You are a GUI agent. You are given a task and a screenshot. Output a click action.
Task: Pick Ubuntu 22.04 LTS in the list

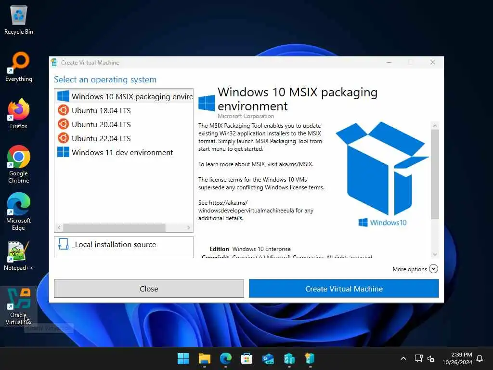pyautogui.click(x=124, y=138)
